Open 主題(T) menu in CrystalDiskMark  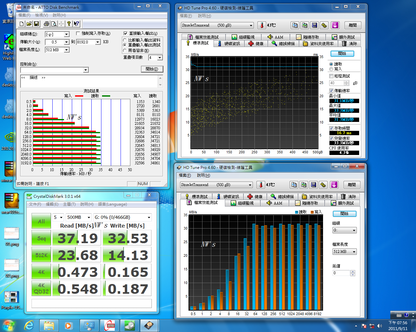(x=69, y=204)
